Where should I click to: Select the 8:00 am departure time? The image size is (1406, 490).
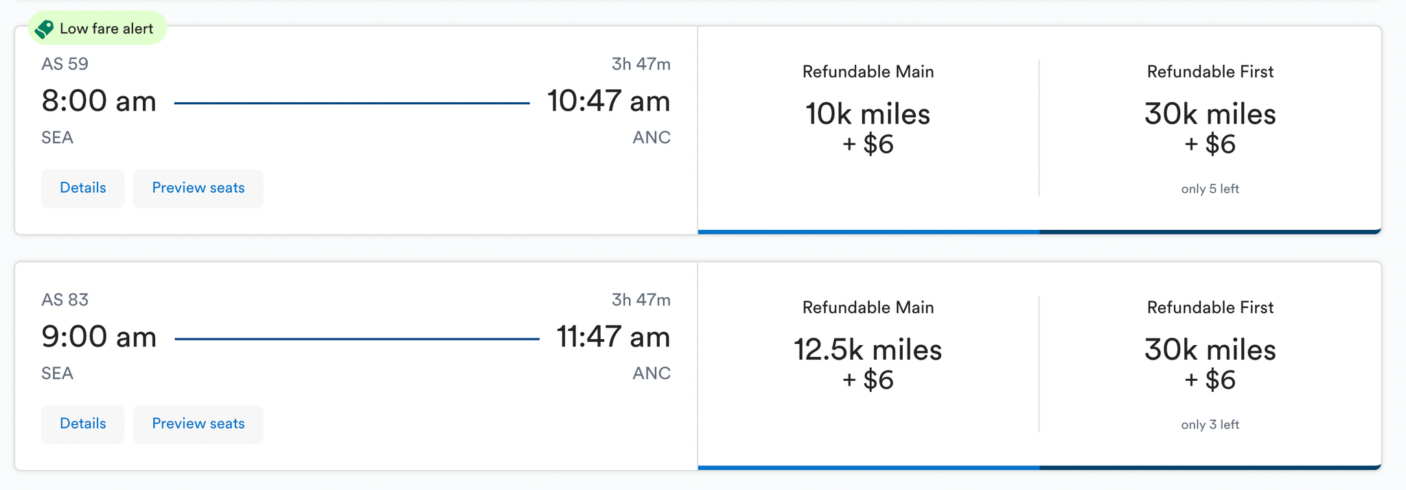(98, 101)
